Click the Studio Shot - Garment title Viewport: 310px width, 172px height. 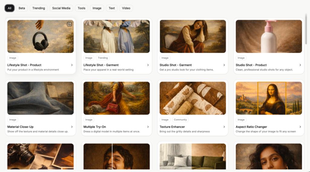(176, 65)
